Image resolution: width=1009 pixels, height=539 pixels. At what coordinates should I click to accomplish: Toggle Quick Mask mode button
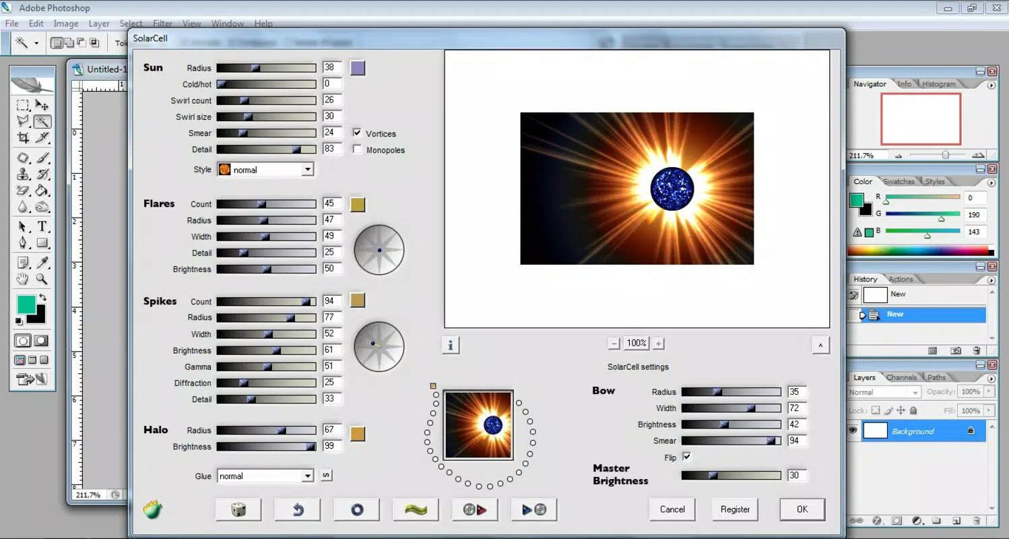tap(41, 341)
